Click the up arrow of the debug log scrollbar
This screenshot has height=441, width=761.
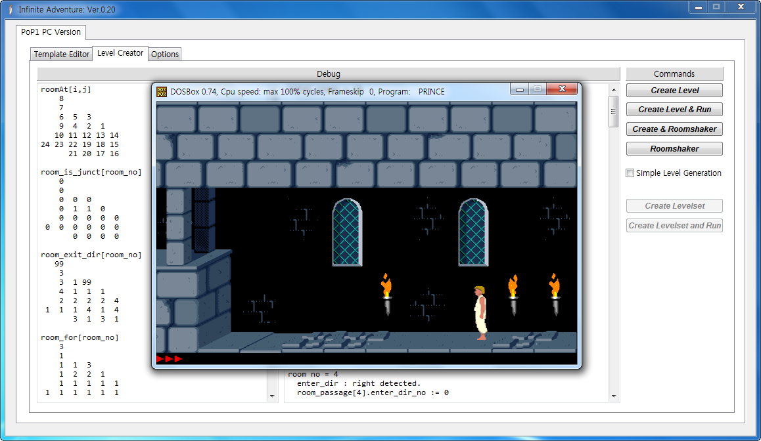click(614, 90)
